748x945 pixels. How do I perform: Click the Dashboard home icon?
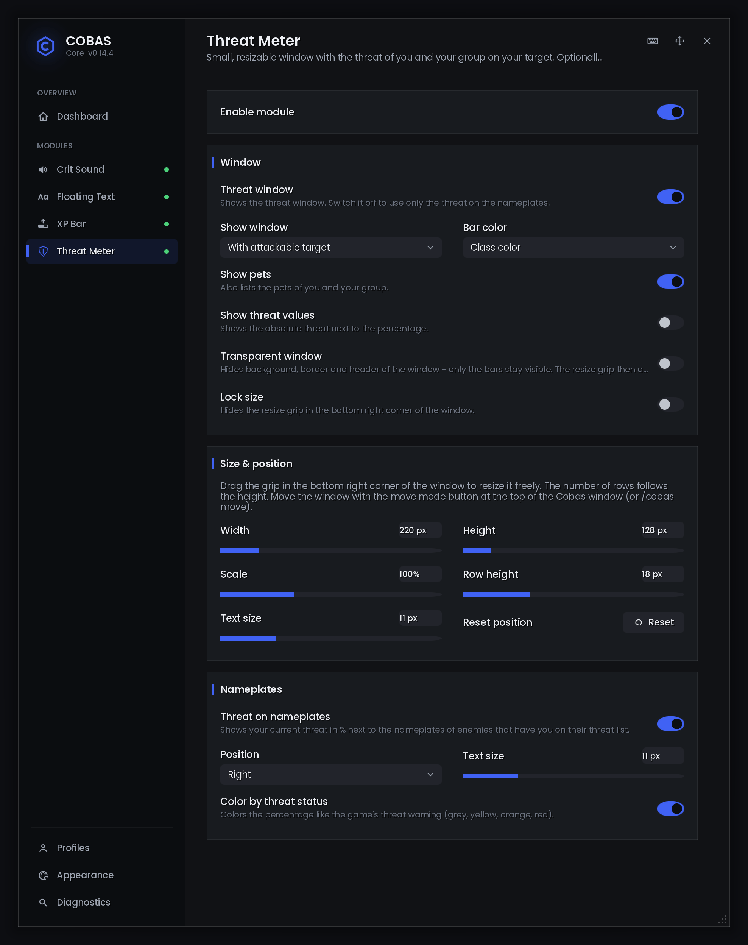(43, 117)
